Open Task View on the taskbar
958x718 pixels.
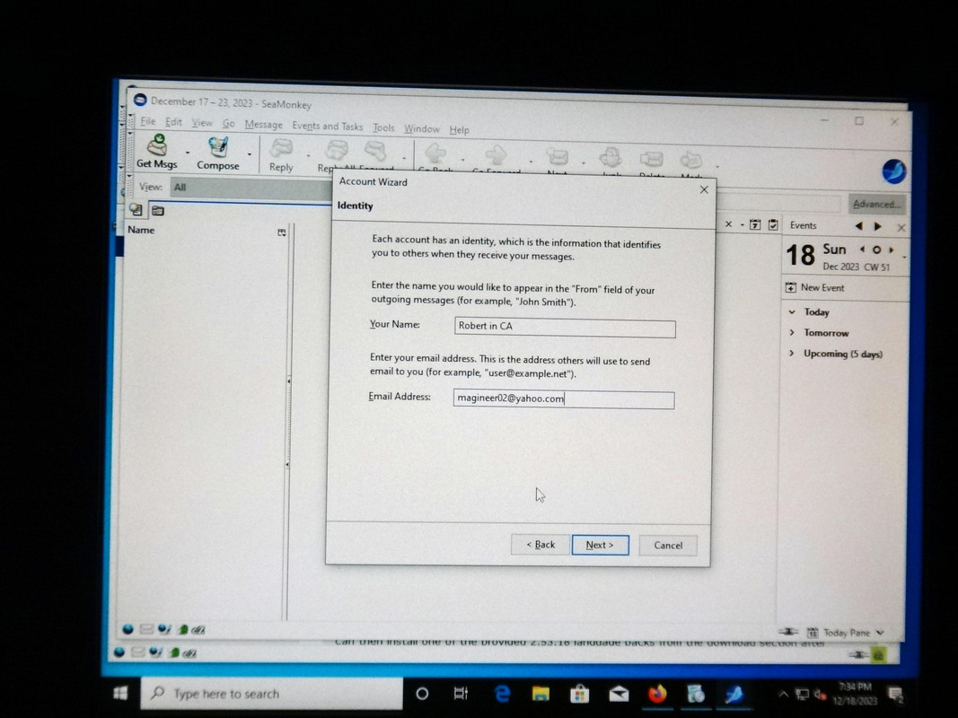[x=461, y=694]
